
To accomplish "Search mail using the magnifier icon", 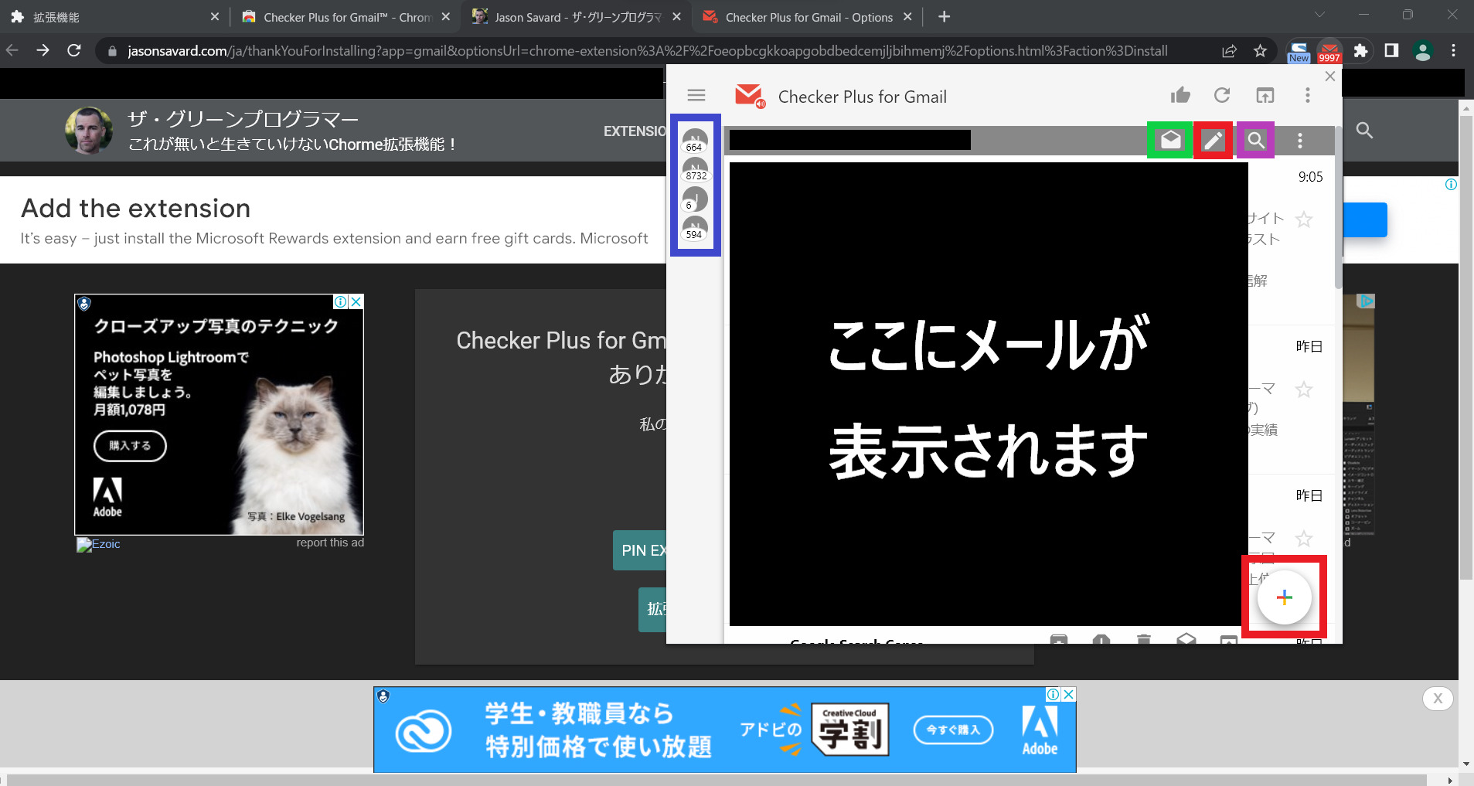I will coord(1256,140).
